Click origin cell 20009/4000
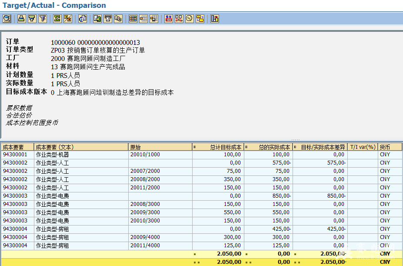 [x=160, y=237]
